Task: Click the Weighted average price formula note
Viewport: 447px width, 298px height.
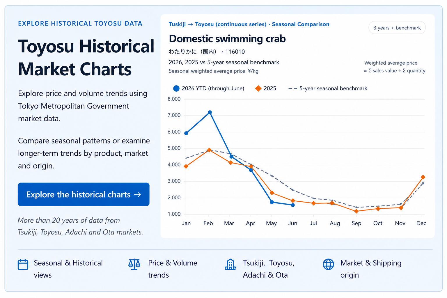Action: [394, 67]
